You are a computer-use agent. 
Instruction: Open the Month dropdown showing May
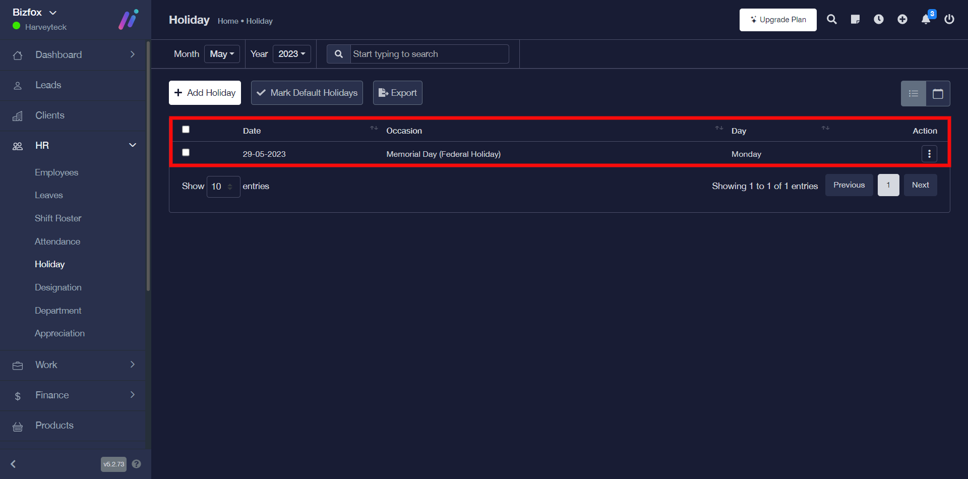[222, 54]
